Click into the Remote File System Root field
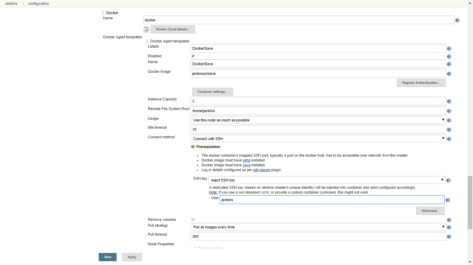Viewport: 473px width, 265px height. 318,111
